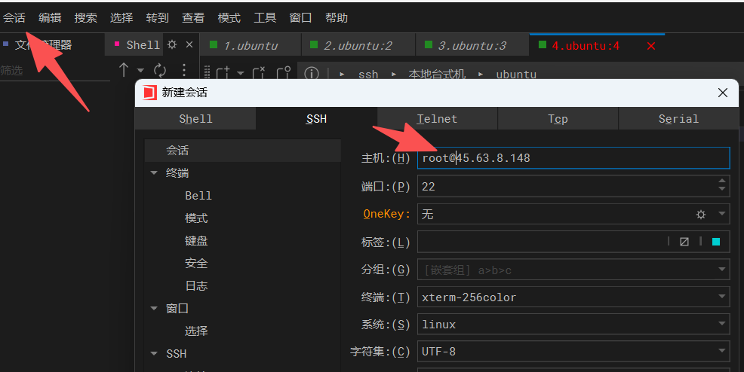
Task: Switch to the 3.ubuntu:3 tab
Action: coord(472,45)
